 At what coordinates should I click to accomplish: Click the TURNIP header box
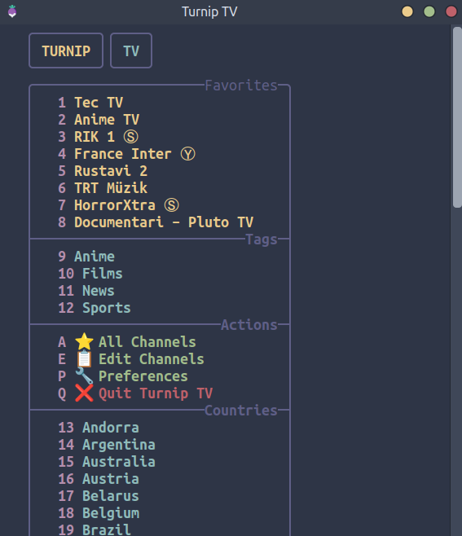[x=66, y=51]
